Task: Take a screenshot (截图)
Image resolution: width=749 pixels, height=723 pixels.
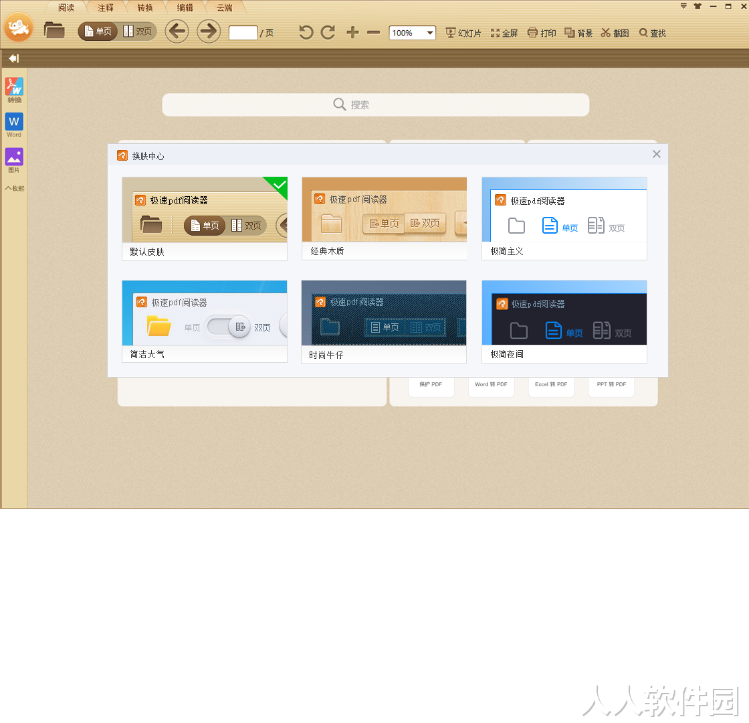Action: click(x=615, y=33)
